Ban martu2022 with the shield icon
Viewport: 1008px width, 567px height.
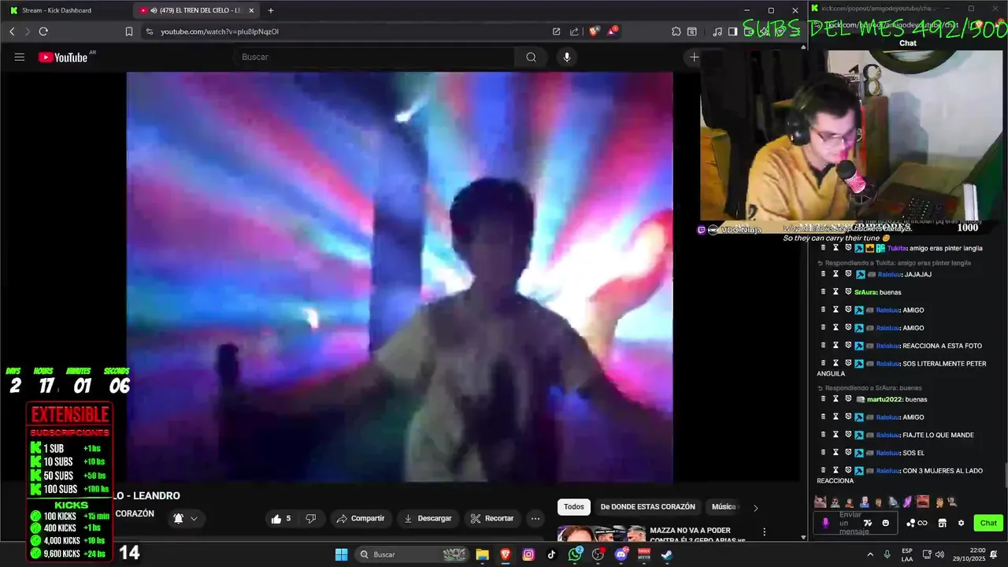coord(848,399)
